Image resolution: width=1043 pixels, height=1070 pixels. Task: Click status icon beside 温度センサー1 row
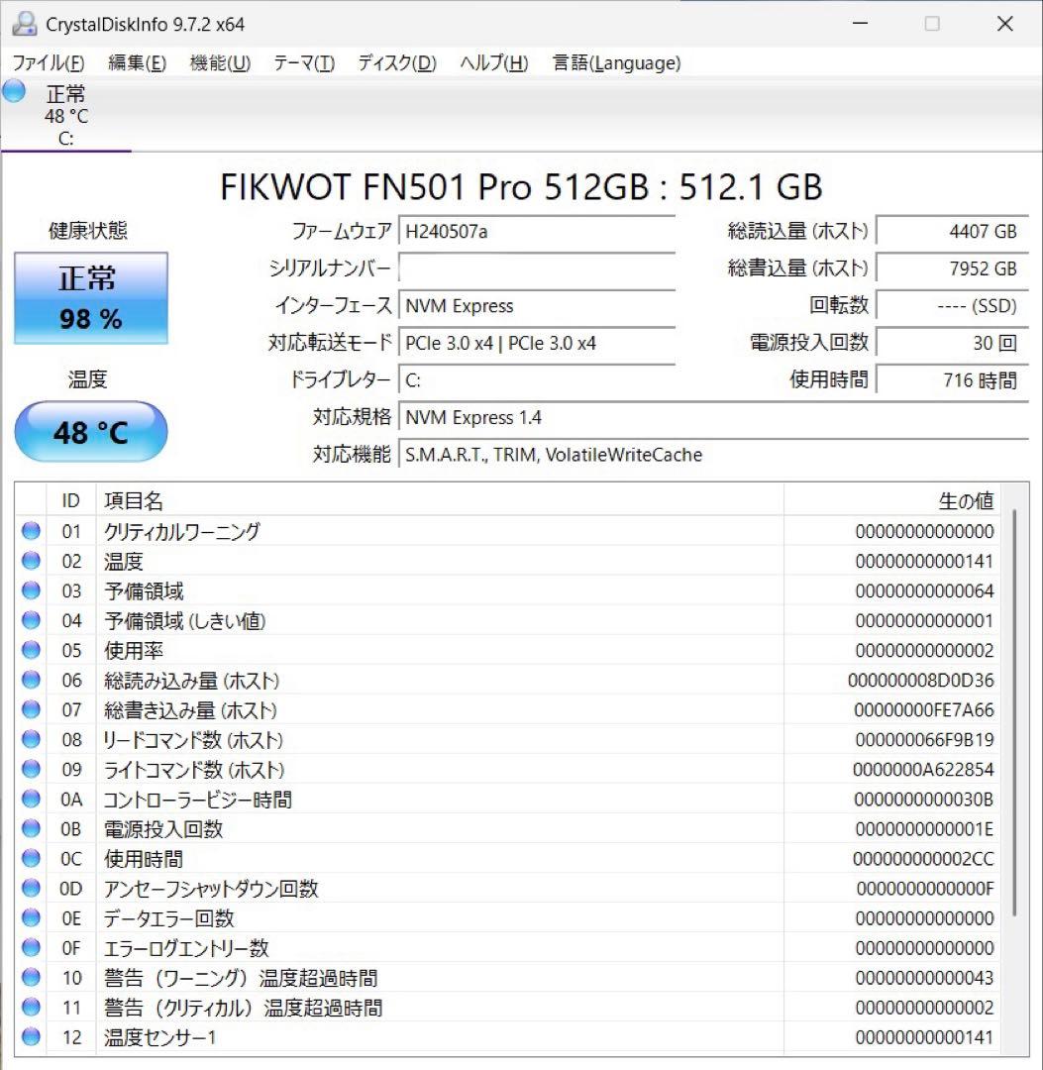(30, 1037)
